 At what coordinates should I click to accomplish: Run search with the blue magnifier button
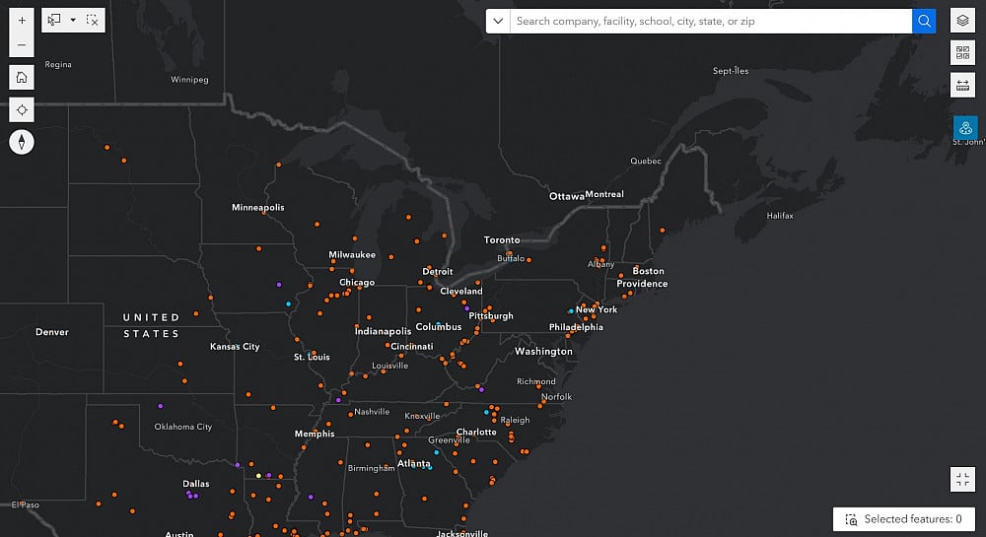(924, 21)
